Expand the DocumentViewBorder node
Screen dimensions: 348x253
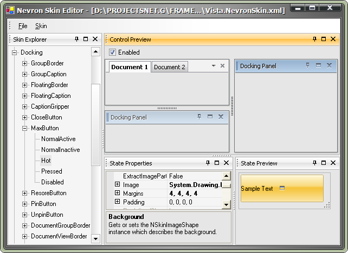click(x=24, y=236)
